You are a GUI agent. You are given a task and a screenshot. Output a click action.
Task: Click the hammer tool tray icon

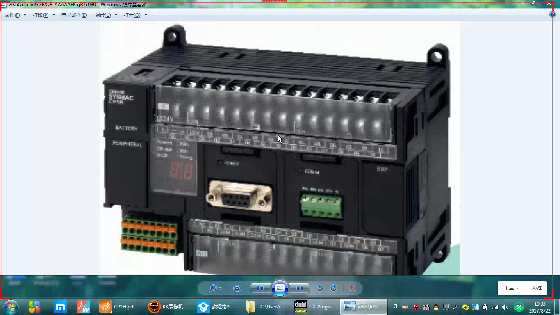pyautogui.click(x=455, y=307)
